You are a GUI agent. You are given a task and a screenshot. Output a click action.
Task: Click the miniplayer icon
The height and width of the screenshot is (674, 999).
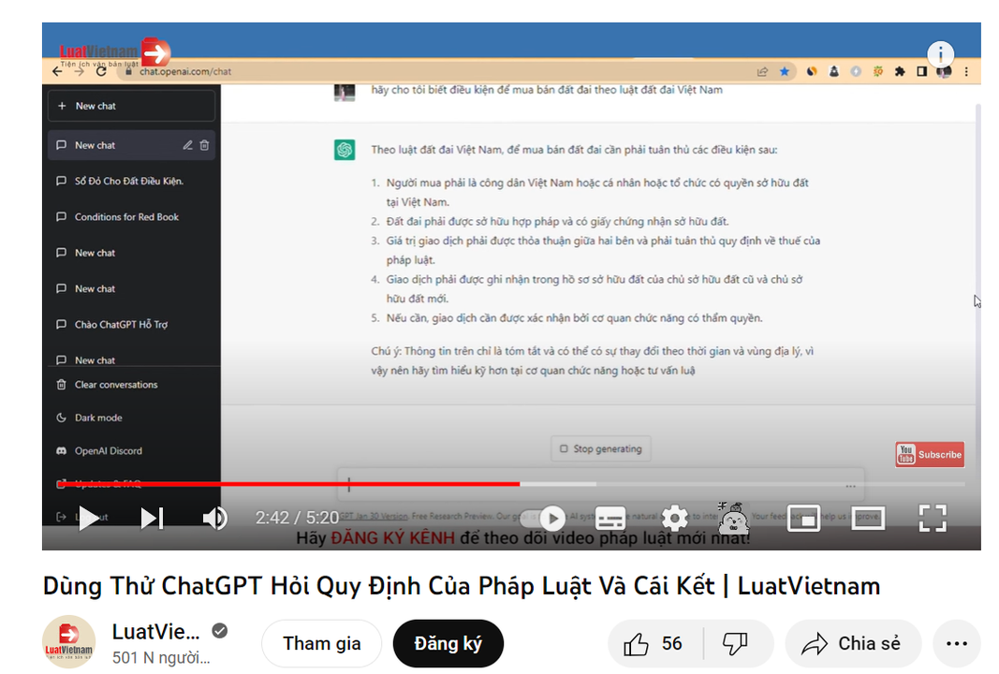point(803,518)
